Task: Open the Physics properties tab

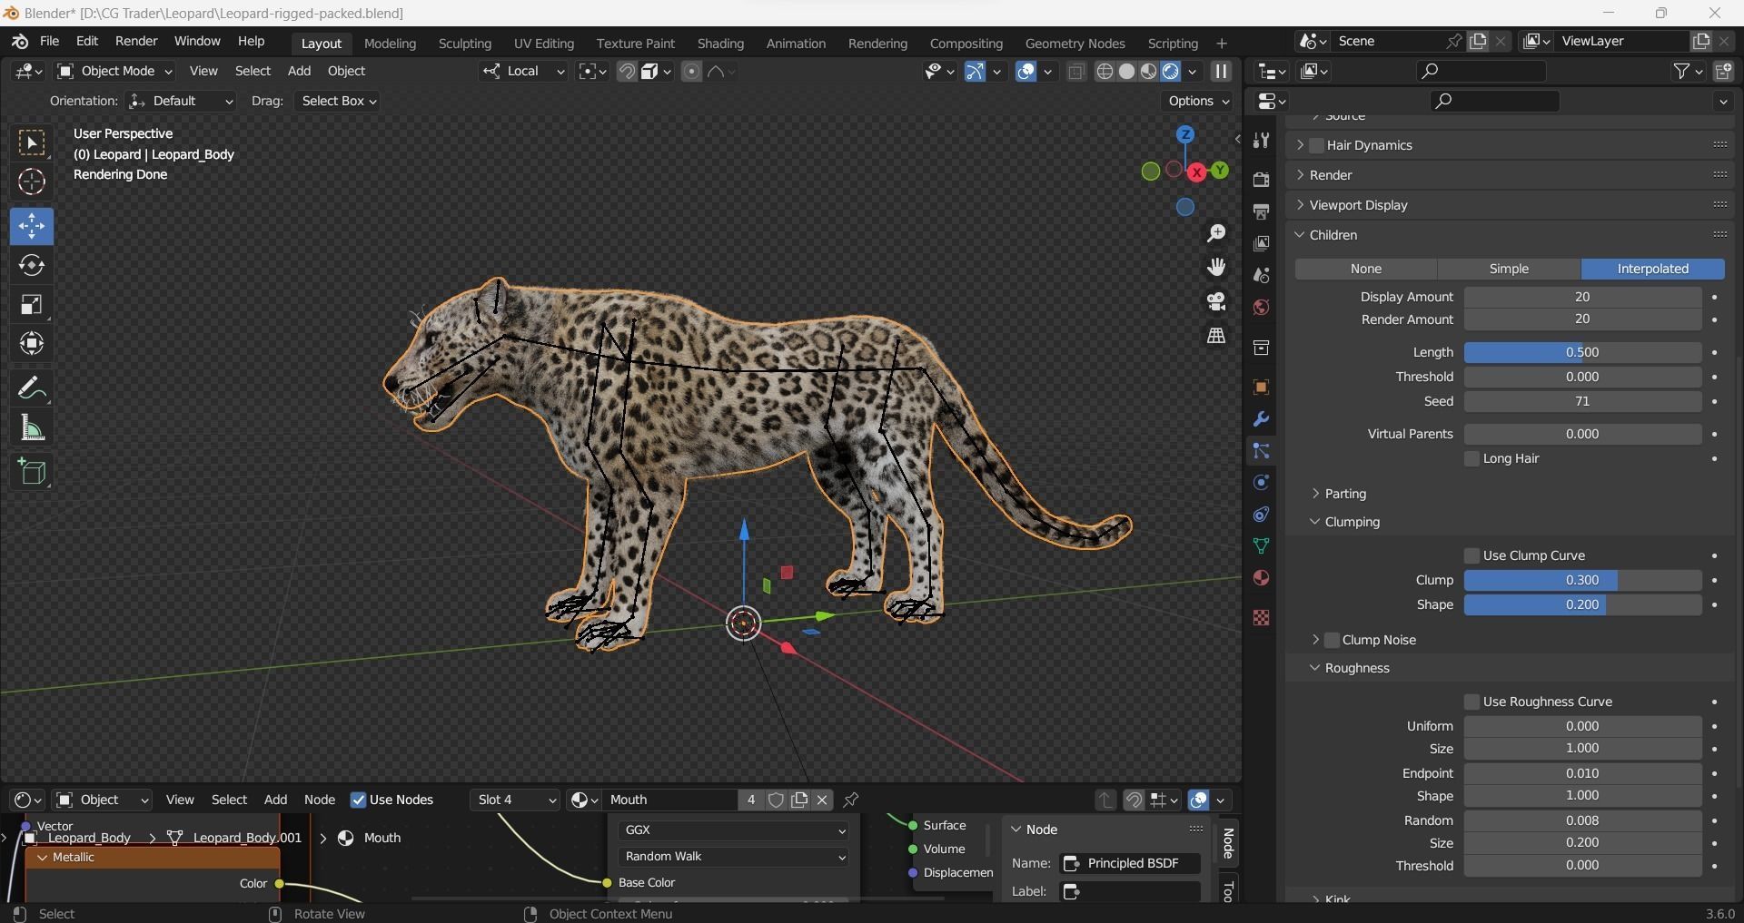Action: click(1261, 483)
